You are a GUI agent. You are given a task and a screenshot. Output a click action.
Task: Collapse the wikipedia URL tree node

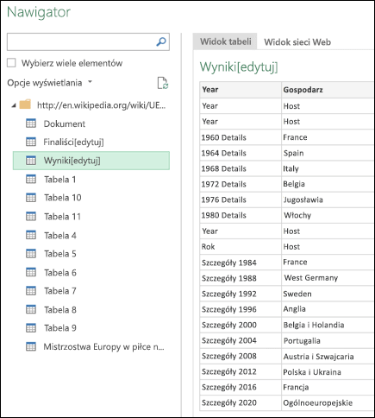pyautogui.click(x=14, y=105)
